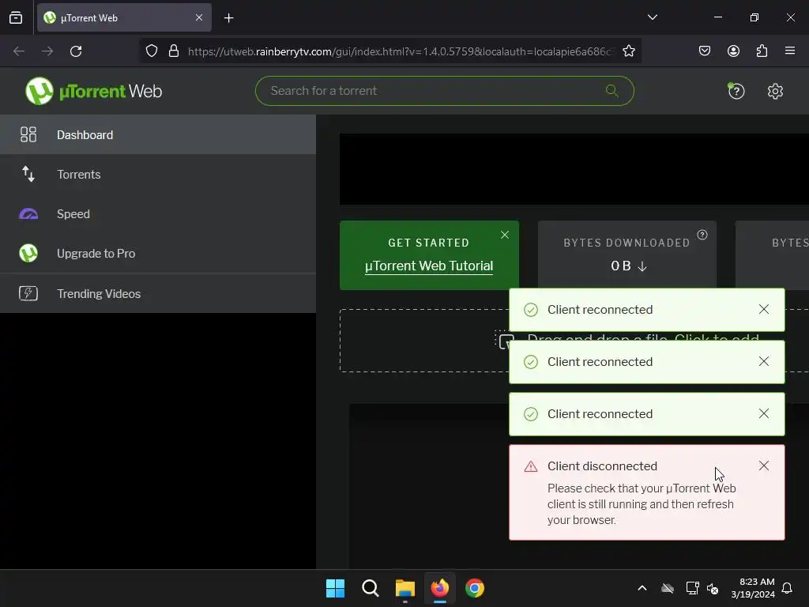
Task: Close the µTorrent Web tab
Action: click(x=199, y=17)
